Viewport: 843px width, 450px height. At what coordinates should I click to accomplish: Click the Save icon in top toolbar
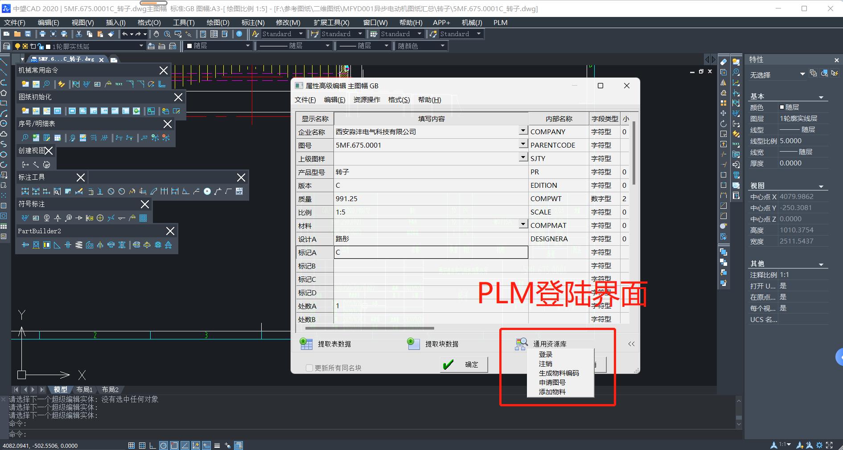click(x=28, y=34)
